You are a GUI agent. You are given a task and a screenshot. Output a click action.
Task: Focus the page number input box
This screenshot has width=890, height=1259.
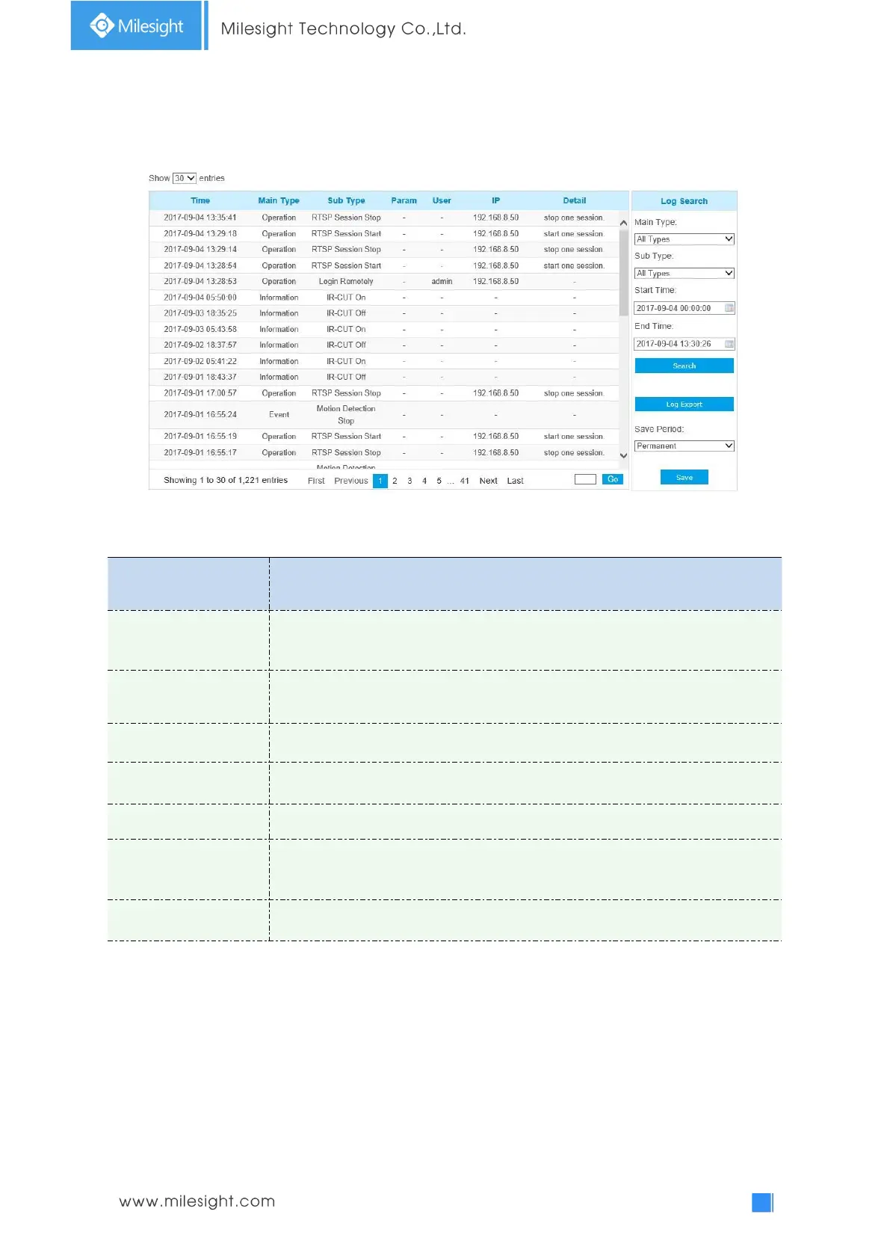tap(585, 479)
